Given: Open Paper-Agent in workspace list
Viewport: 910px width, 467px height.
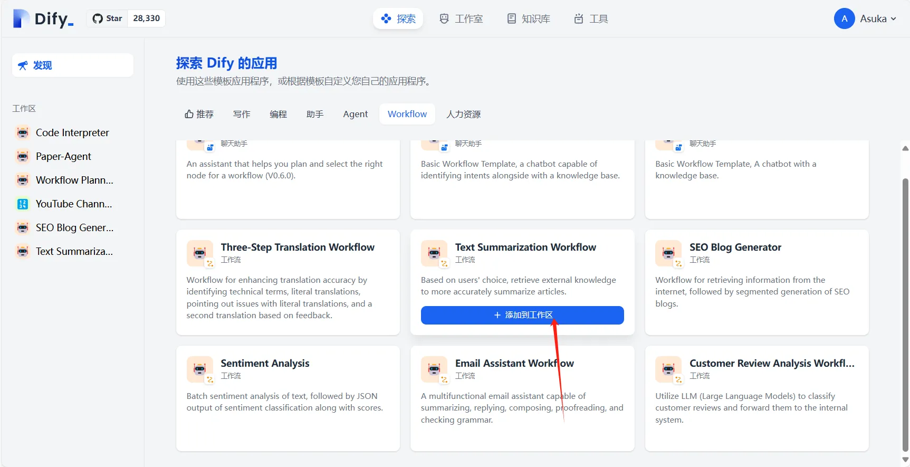Looking at the screenshot, I should (73, 156).
